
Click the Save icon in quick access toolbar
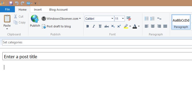tap(11, 3)
